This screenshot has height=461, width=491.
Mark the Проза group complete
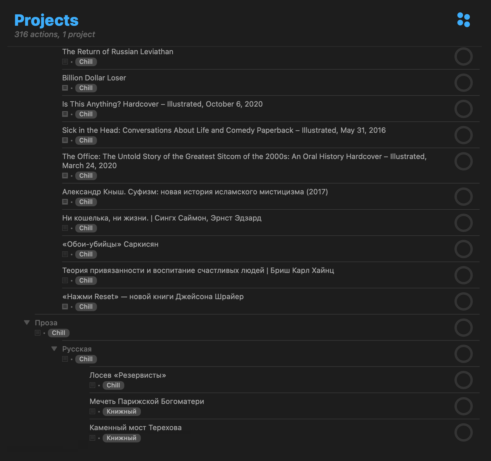tap(464, 327)
